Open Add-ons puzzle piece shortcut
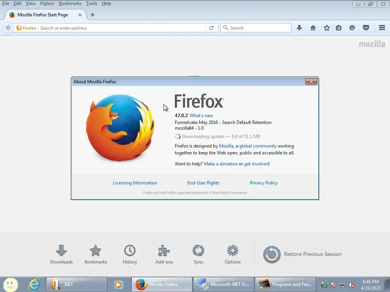Screen dimensions: 390x292 [x=164, y=254]
